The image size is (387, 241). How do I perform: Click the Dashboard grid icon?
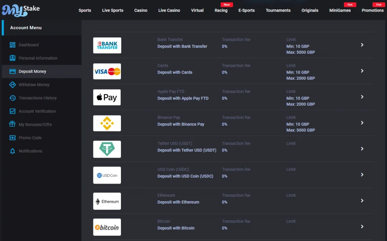coord(12,45)
